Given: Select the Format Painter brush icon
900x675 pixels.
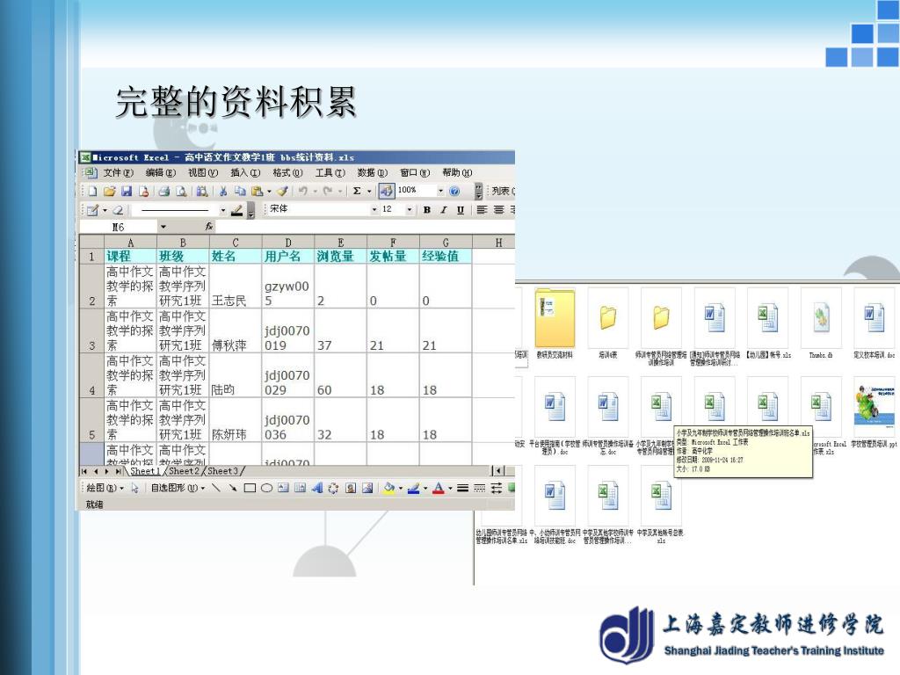Looking at the screenshot, I should coord(282,191).
